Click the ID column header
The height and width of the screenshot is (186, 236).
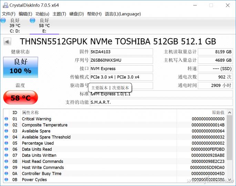click(15, 112)
